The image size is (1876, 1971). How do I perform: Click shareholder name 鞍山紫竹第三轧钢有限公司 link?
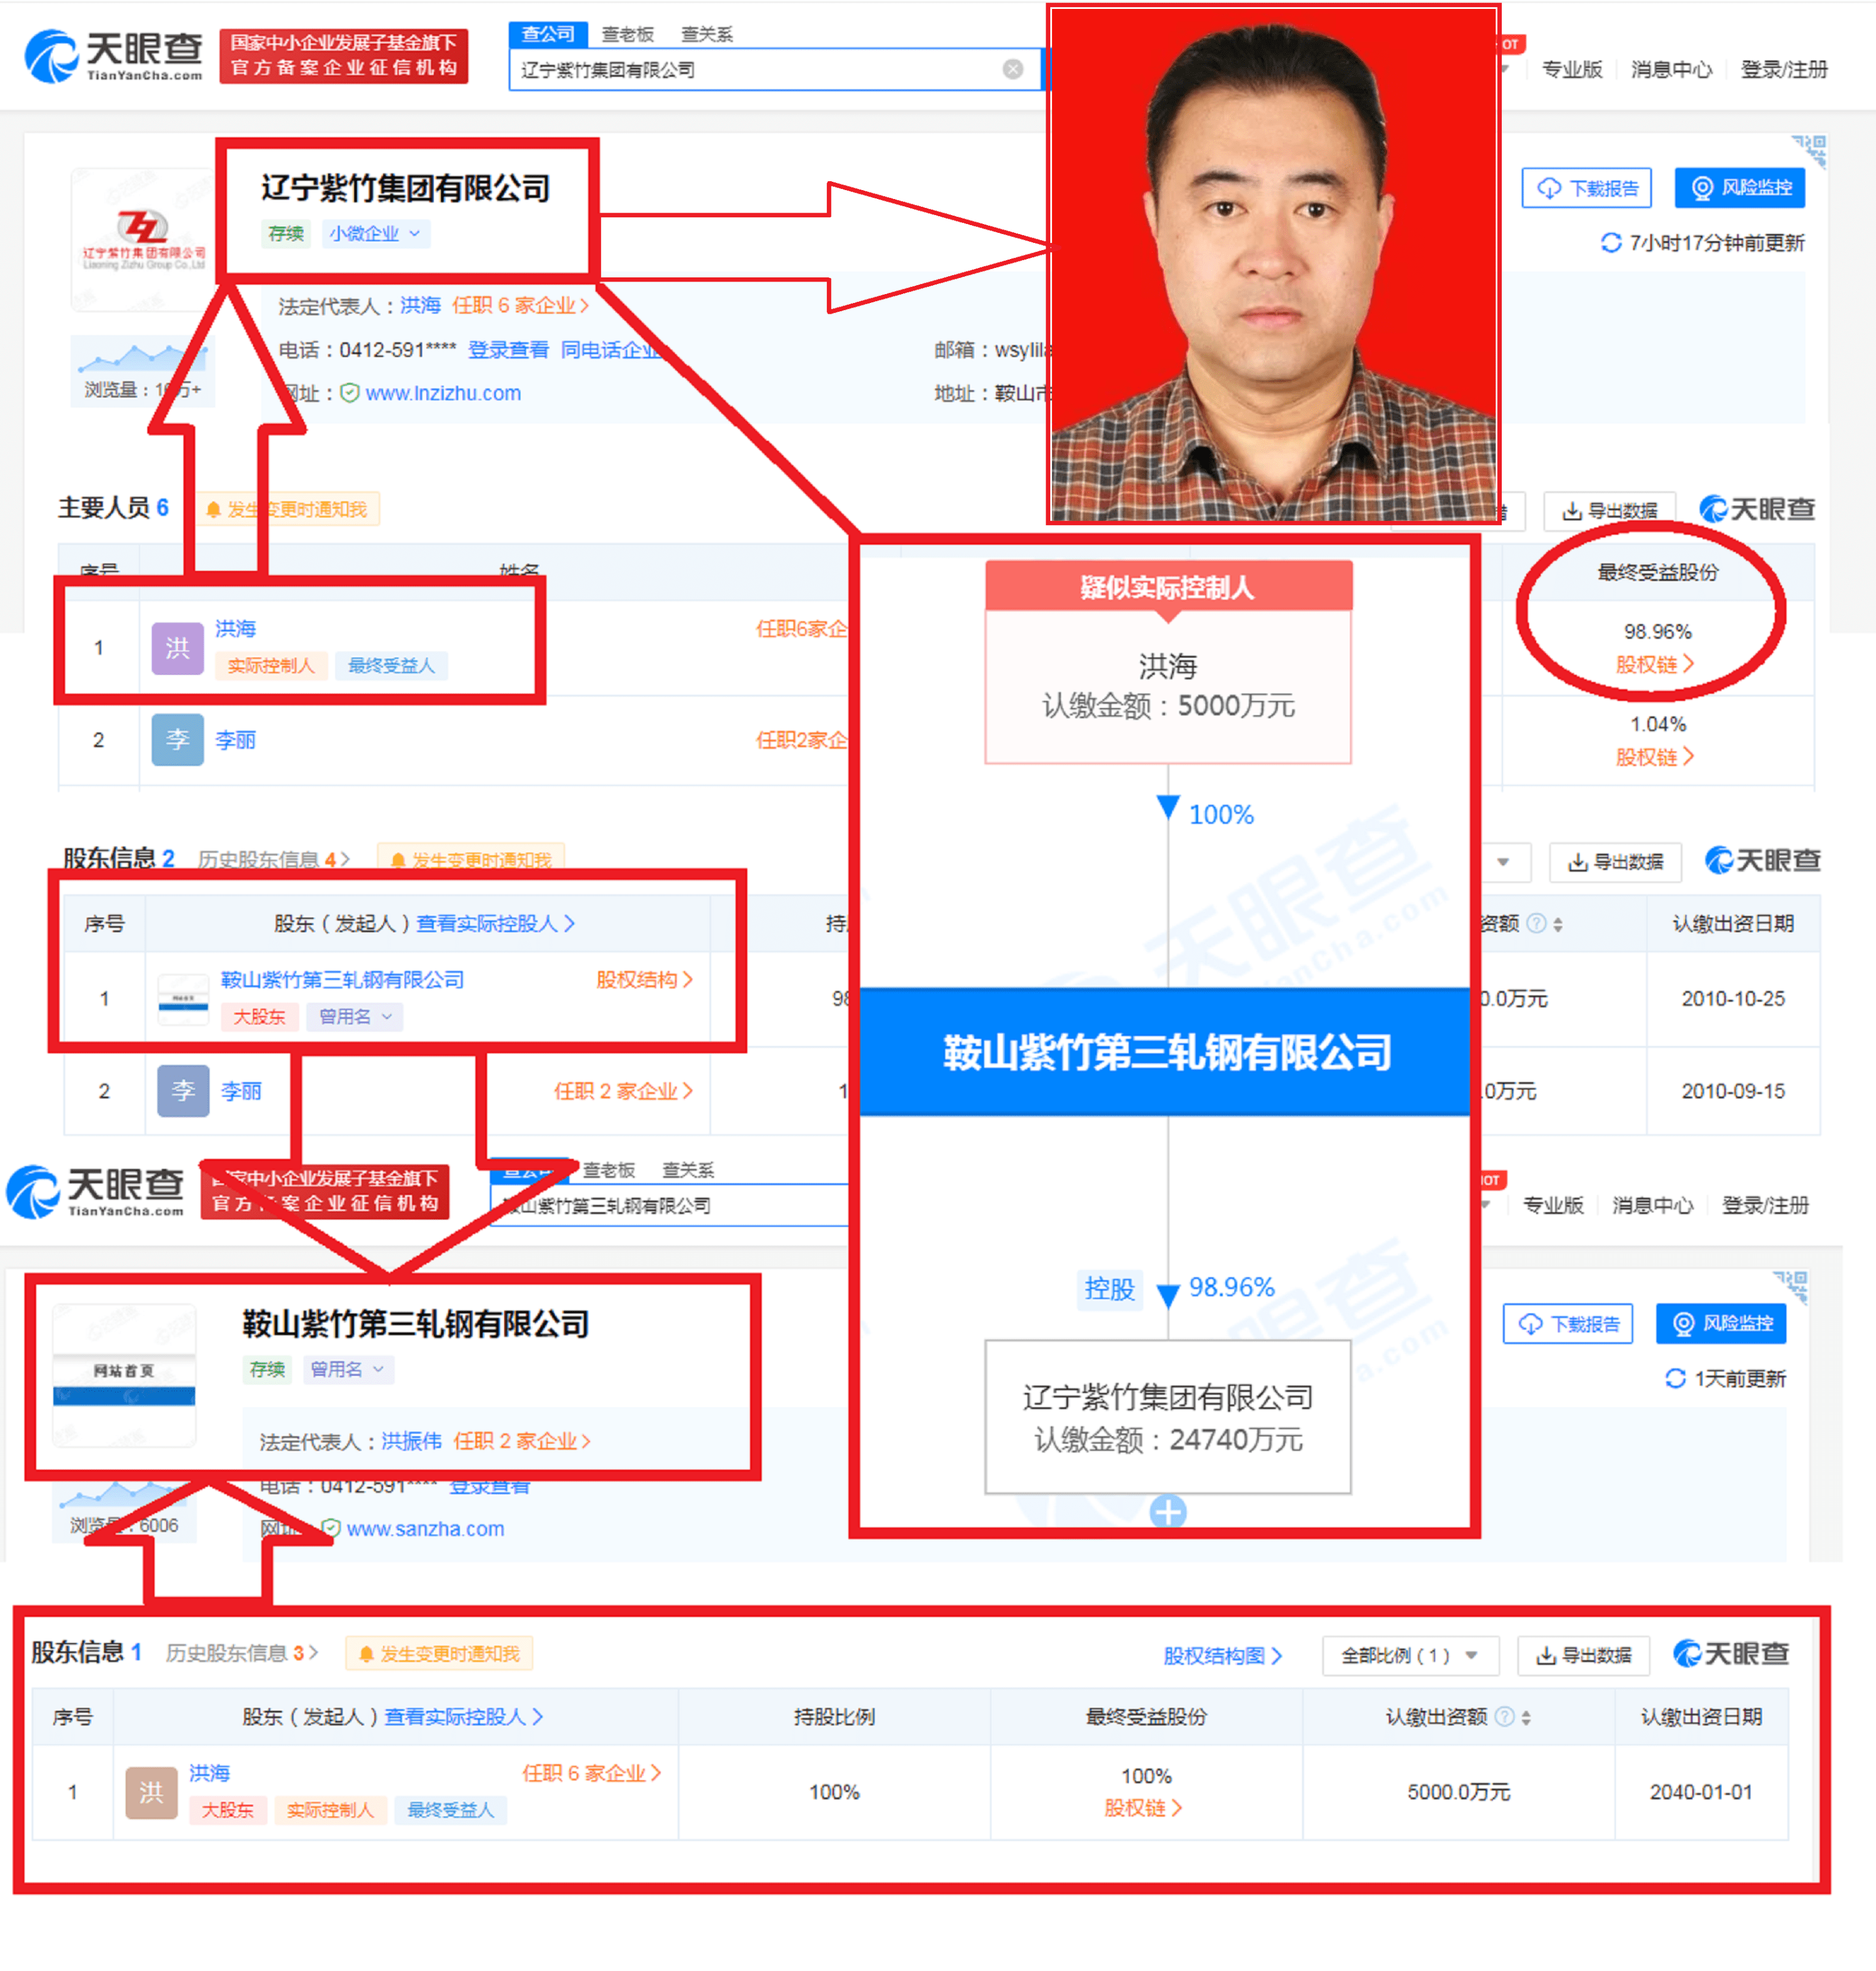[342, 980]
